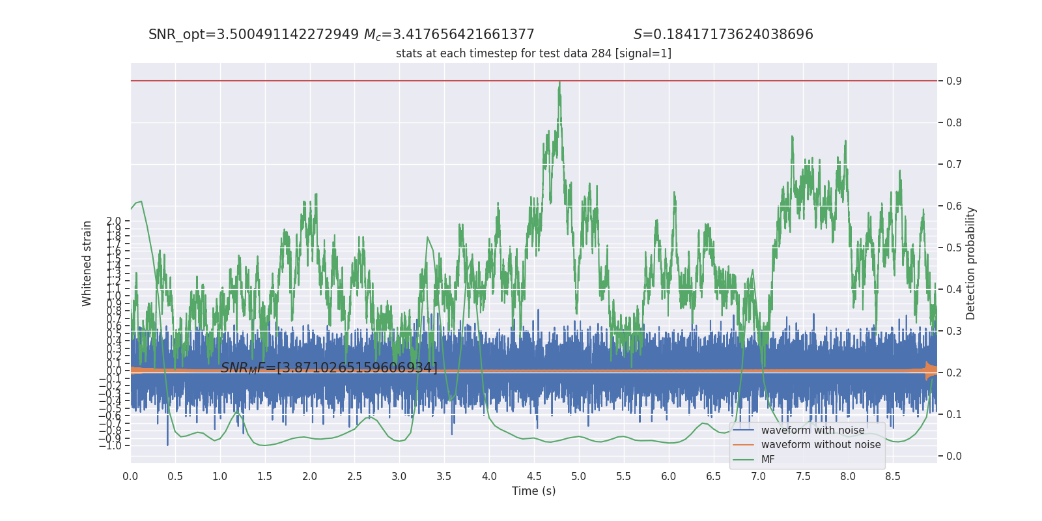This screenshot has width=1042, height=521.
Task: Click the 1.5 tick on the Time axis
Action: click(264, 477)
